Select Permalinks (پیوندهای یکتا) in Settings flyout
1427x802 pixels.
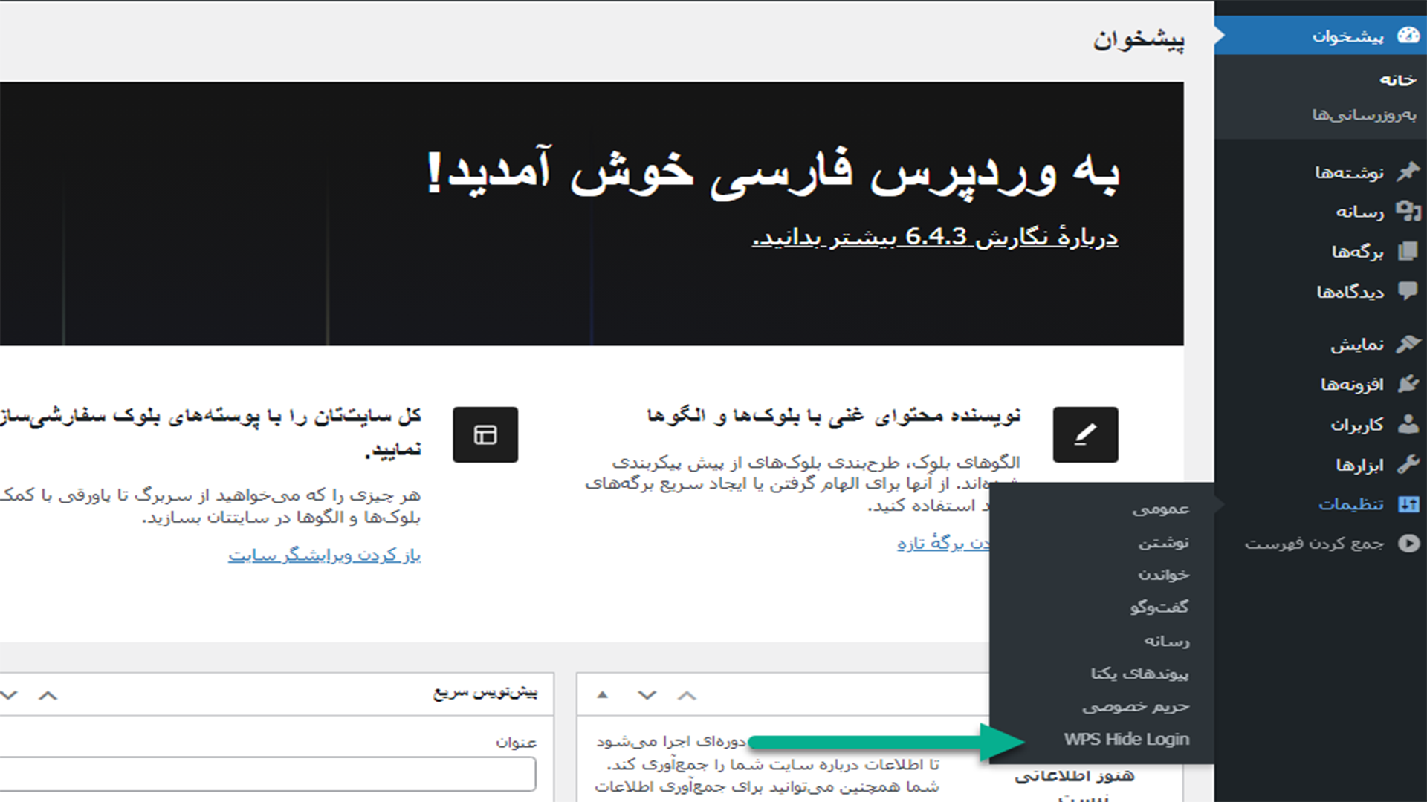click(1140, 673)
